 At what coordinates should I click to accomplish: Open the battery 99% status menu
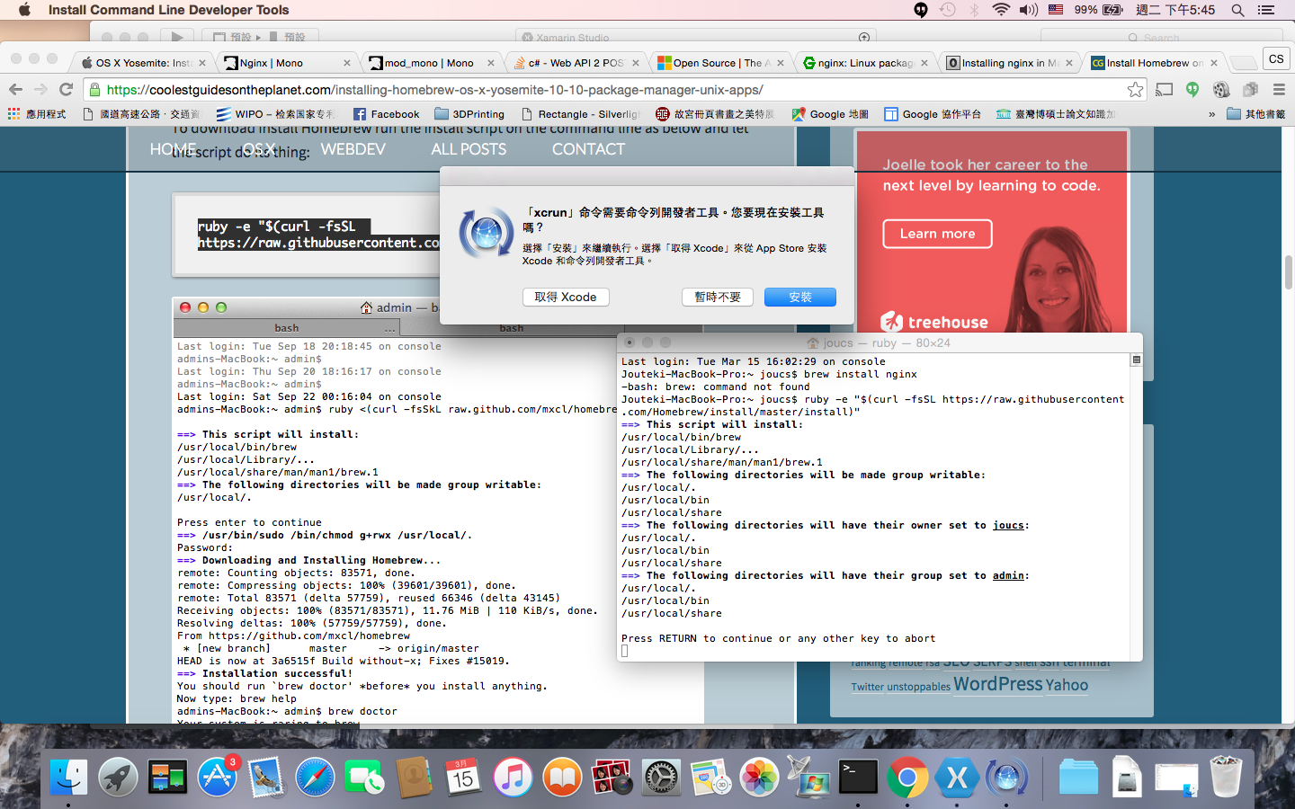[x=1098, y=10]
